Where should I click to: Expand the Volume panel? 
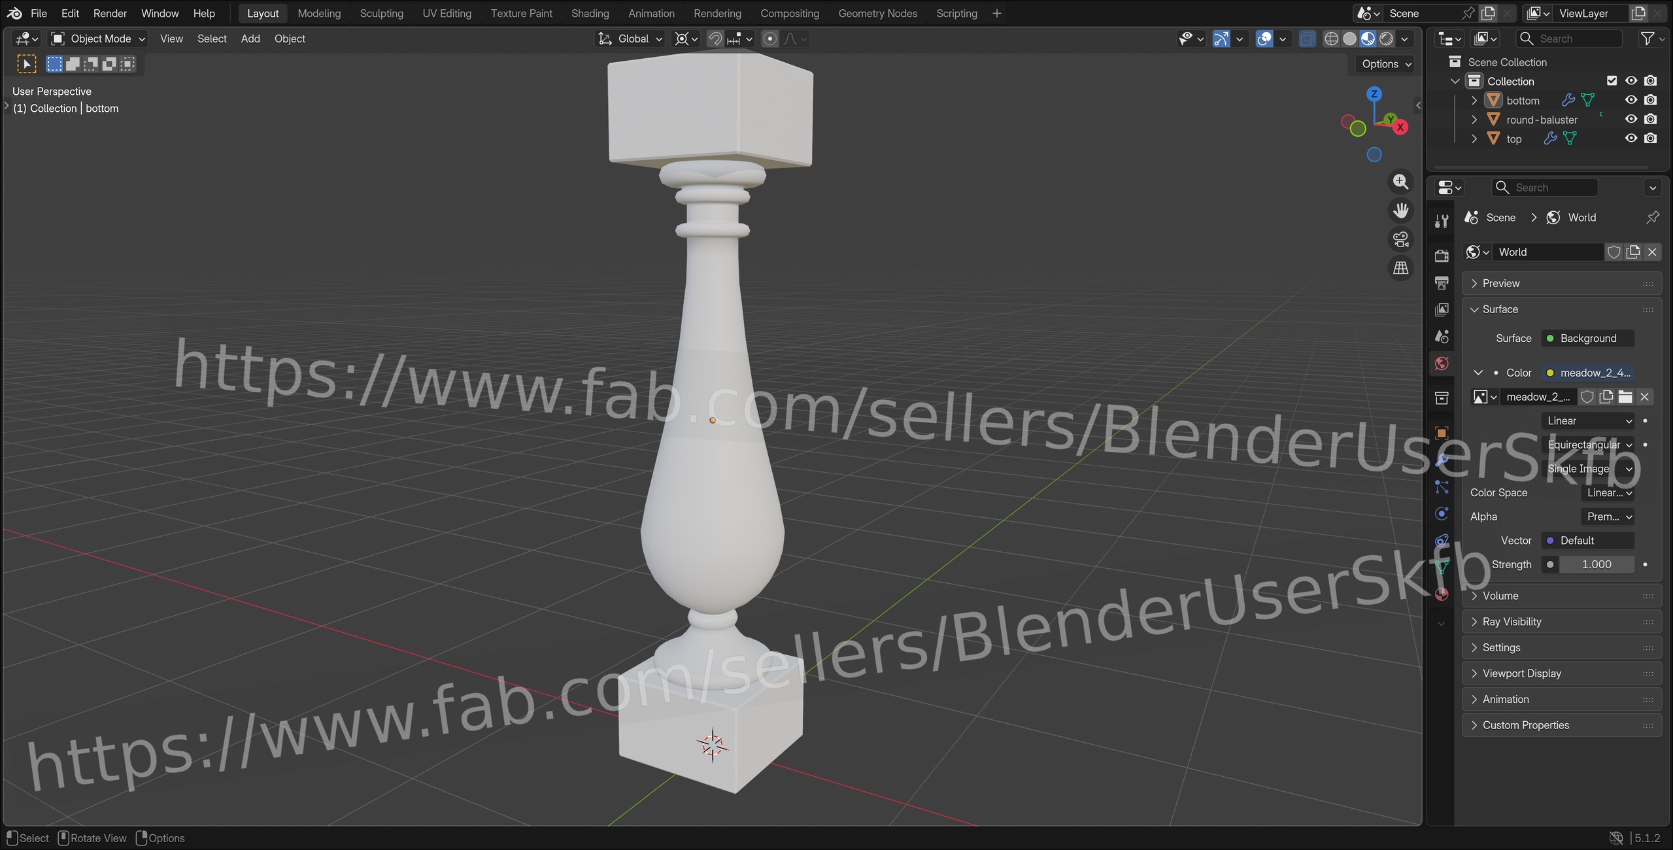(x=1561, y=596)
